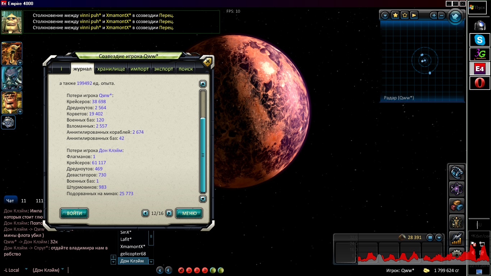Click small down arrow left of player list
This screenshot has height=276, width=491.
[x=114, y=262]
